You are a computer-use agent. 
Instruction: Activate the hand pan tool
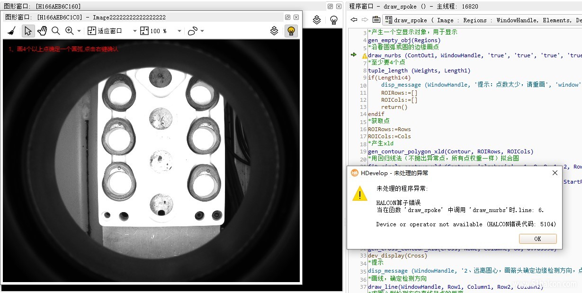tap(42, 31)
